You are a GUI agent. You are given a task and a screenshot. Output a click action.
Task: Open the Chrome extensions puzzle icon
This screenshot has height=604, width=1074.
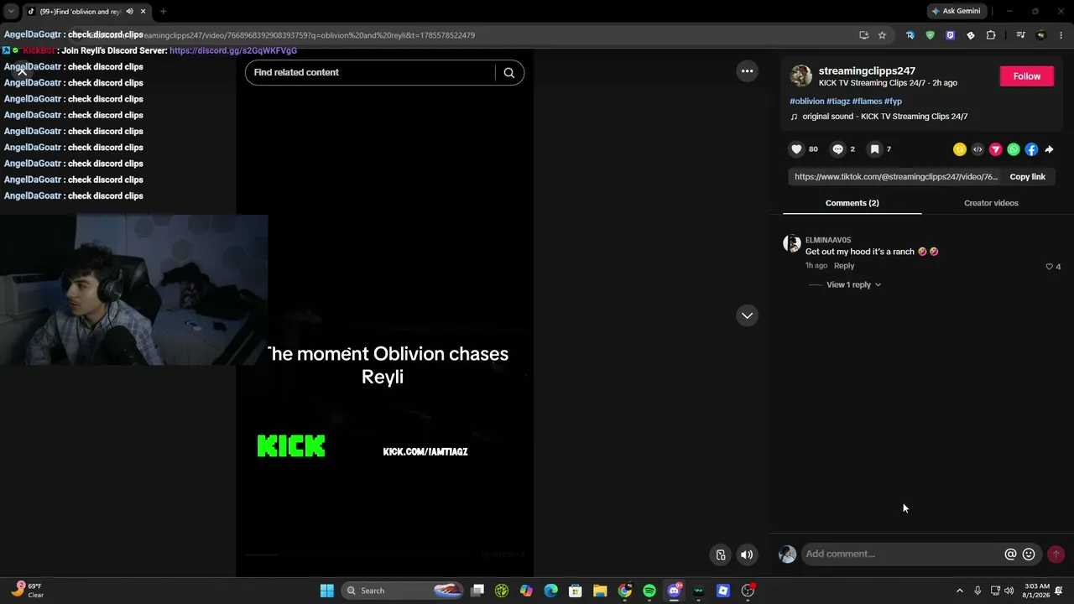tap(991, 35)
